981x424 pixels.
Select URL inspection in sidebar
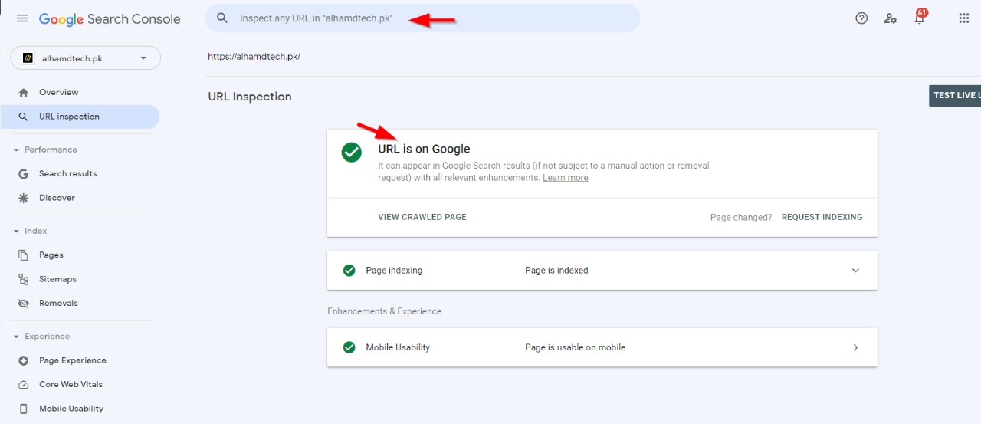click(80, 117)
